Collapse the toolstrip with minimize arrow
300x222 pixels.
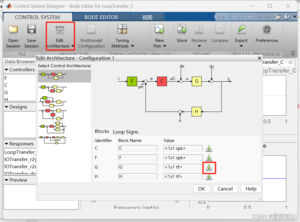pos(293,53)
